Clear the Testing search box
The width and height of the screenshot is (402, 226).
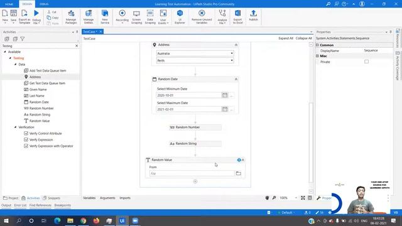77,46
